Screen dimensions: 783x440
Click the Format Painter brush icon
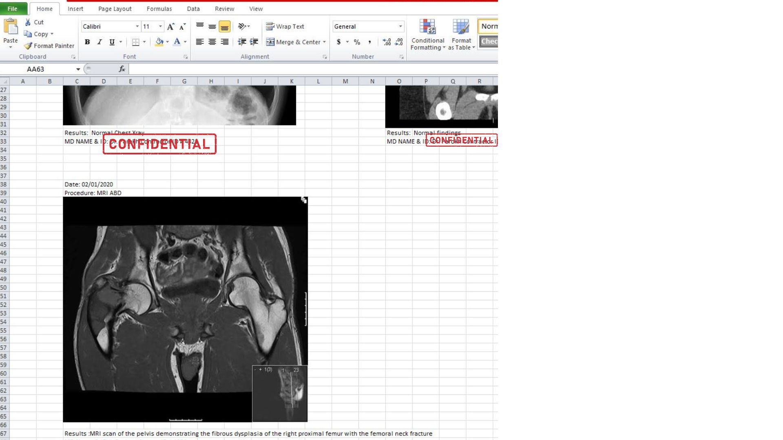point(28,46)
